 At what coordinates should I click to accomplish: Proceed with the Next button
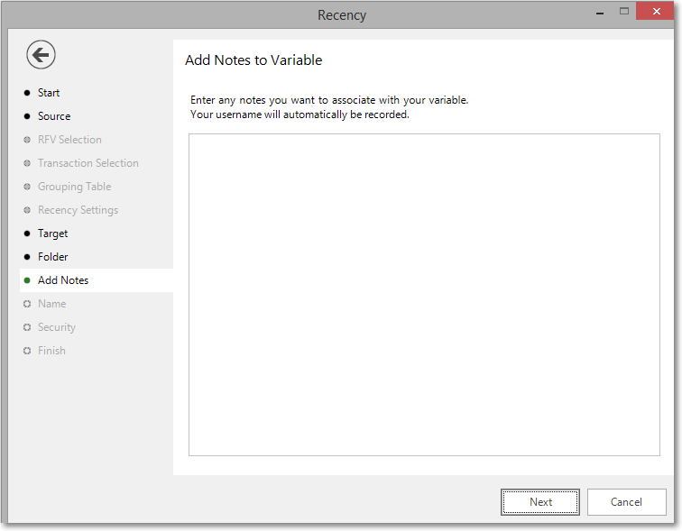[x=540, y=502]
